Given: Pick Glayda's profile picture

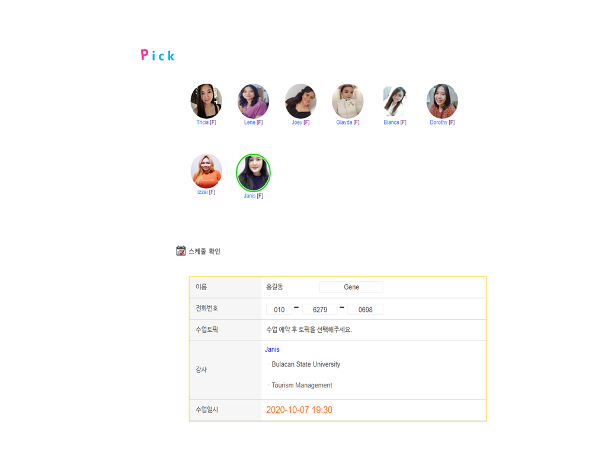Looking at the screenshot, I should click(348, 101).
